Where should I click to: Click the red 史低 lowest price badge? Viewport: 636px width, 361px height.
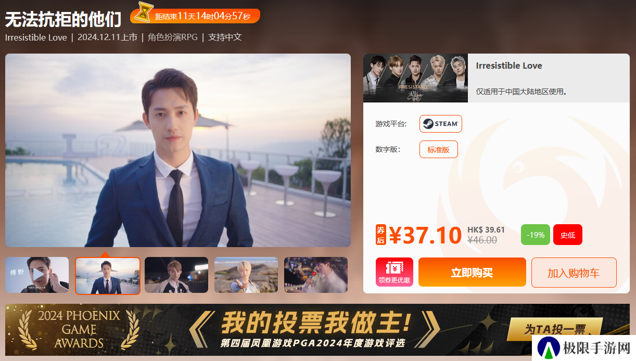click(x=567, y=235)
